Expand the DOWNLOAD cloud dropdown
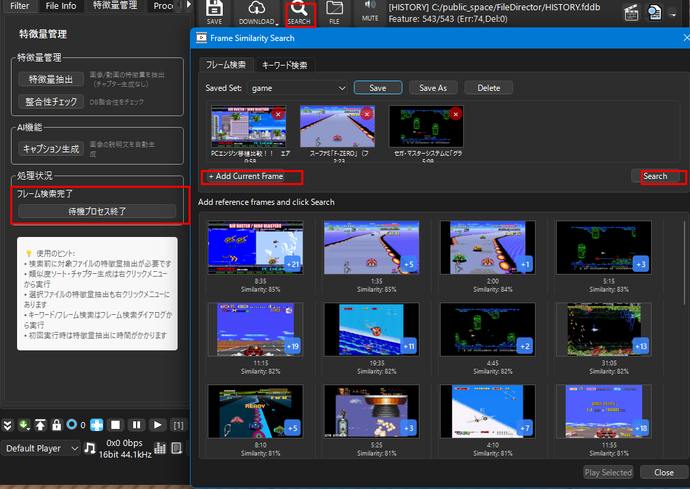The width and height of the screenshot is (690, 489). [x=257, y=12]
